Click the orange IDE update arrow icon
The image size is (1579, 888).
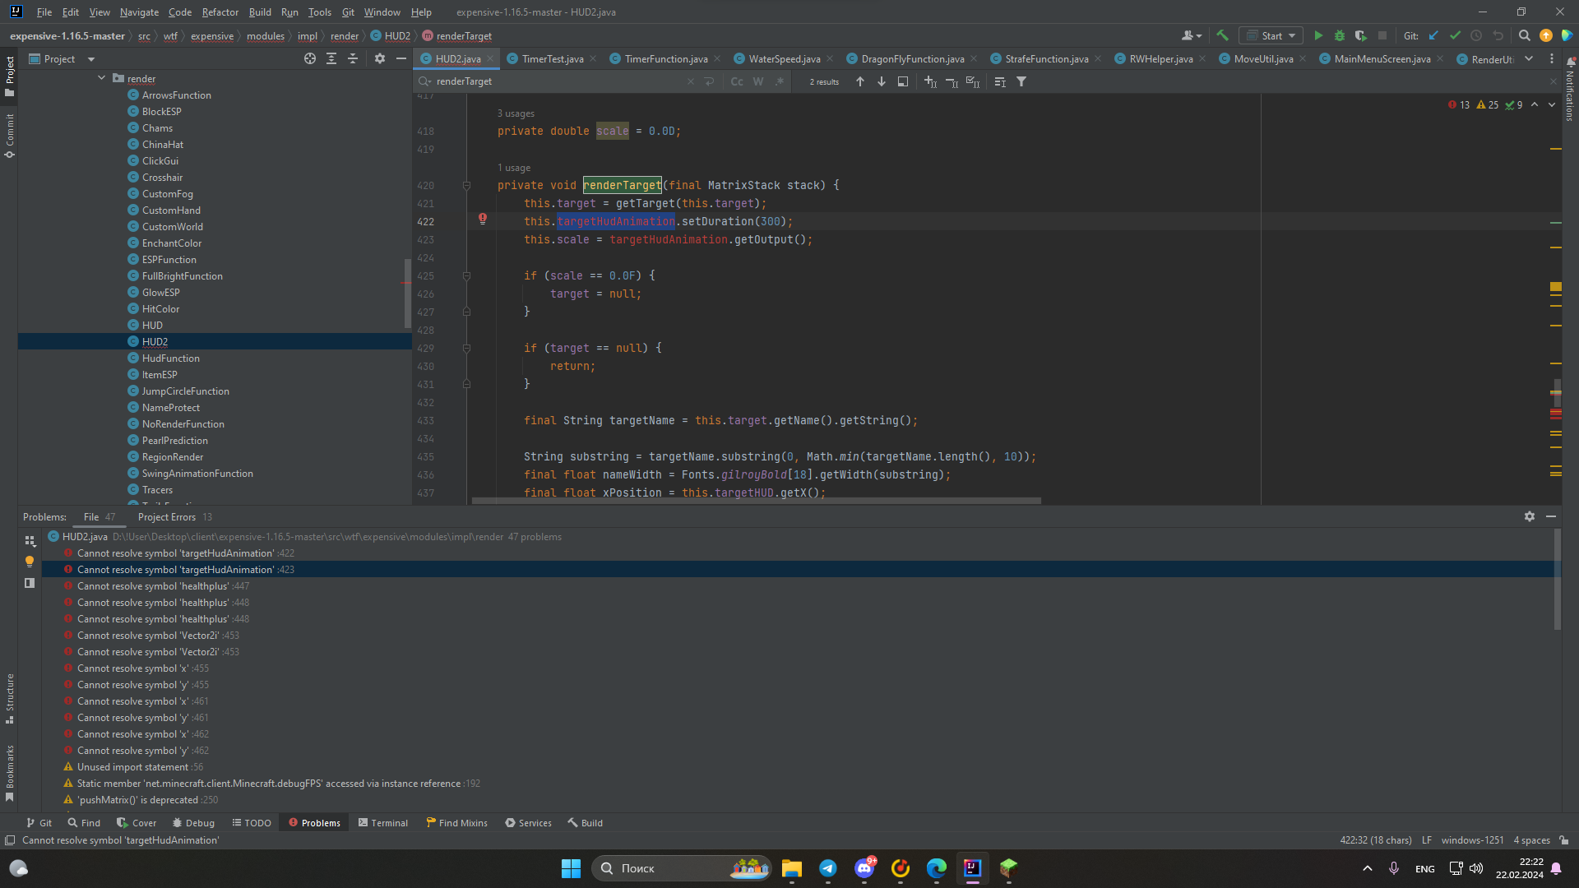[x=1545, y=35]
